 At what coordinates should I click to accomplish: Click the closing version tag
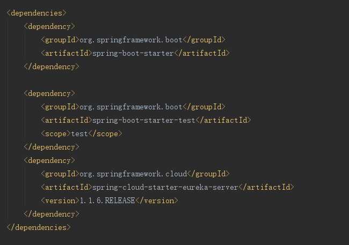157,201
